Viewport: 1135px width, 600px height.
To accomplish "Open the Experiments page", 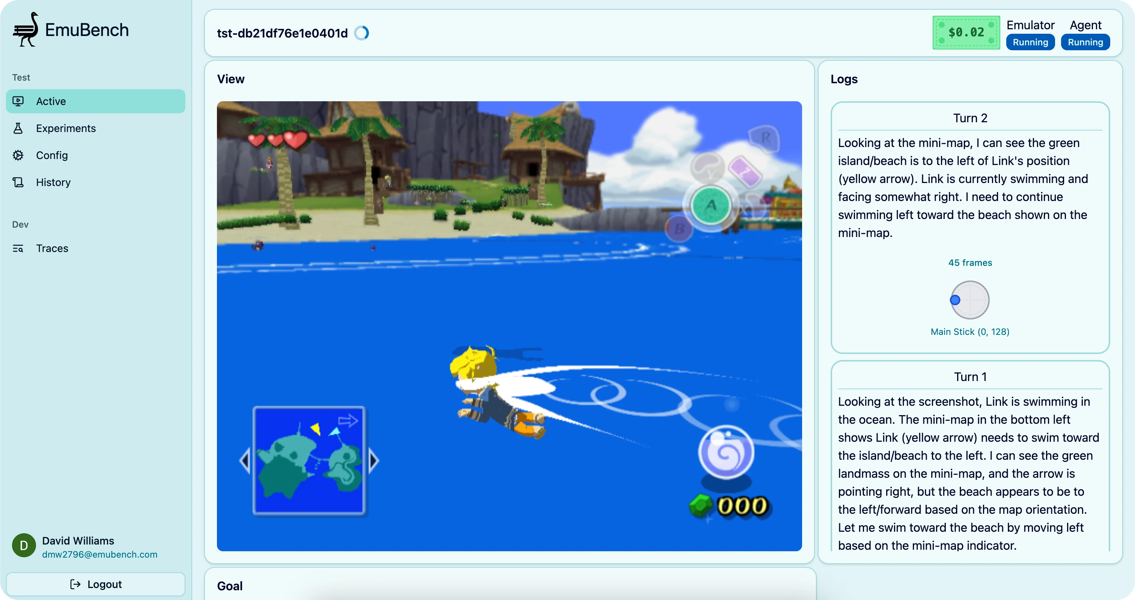I will [x=66, y=128].
